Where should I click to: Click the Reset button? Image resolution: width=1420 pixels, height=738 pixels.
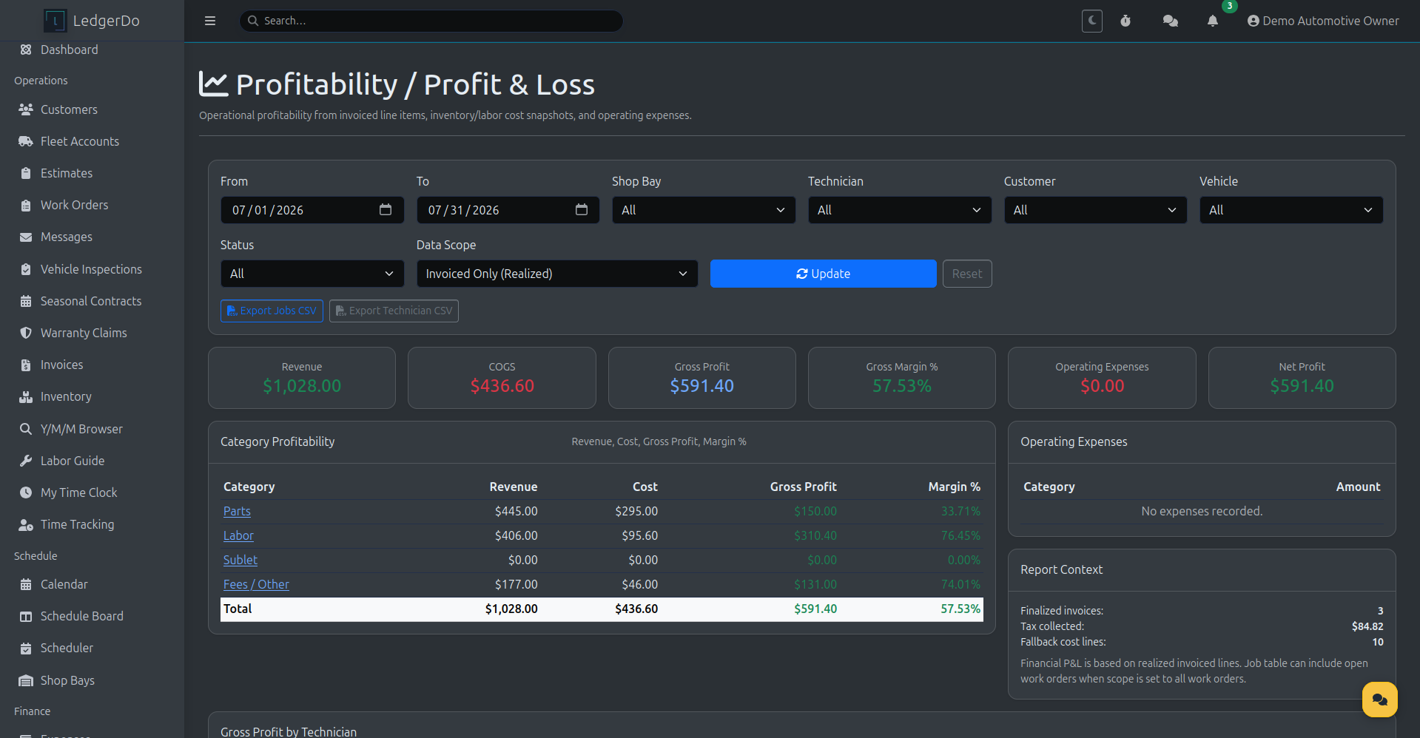click(967, 274)
